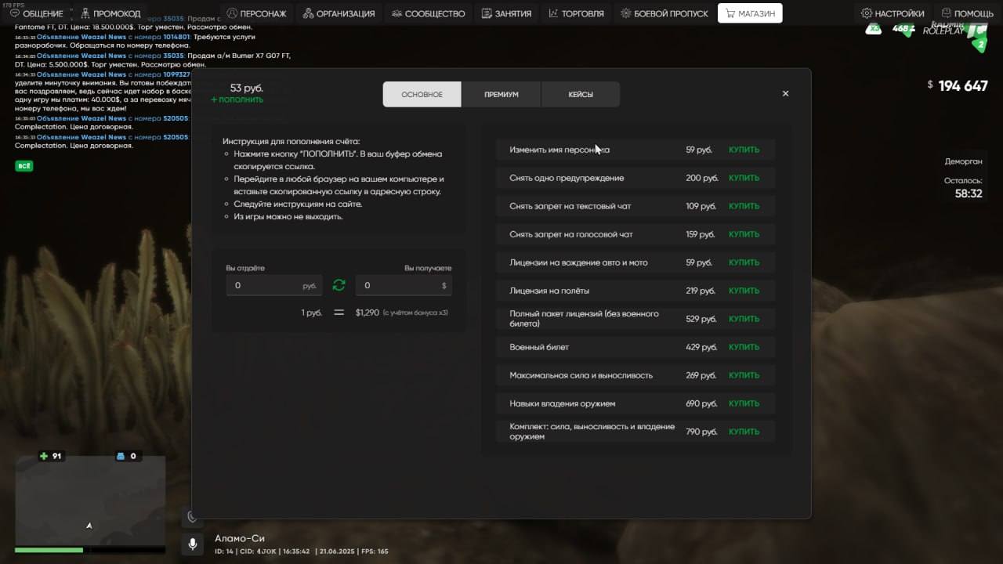Viewport: 1003px width, 564px height.
Task: Buy Военный билет for 429 руб.
Action: click(x=744, y=347)
